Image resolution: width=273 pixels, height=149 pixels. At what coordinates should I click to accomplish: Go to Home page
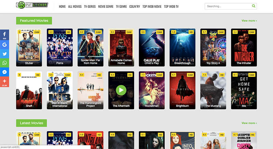click(x=62, y=6)
